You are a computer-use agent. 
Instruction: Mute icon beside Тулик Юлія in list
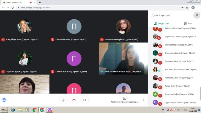(160, 87)
